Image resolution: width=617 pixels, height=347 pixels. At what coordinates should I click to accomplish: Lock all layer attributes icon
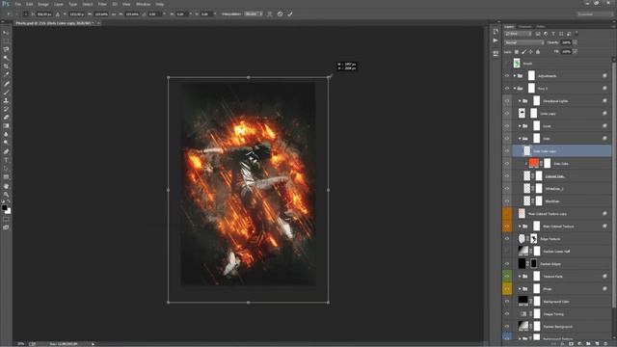[x=538, y=52]
